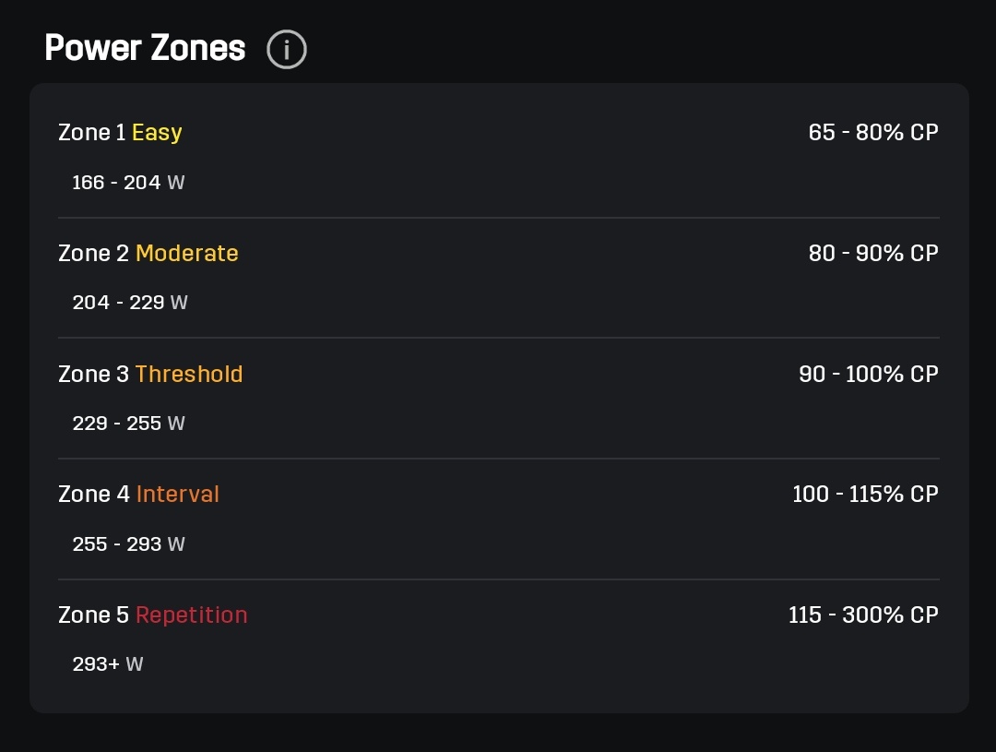The image size is (996, 752).
Task: Click the orange Threshold zone name
Action: pyautogui.click(x=189, y=375)
